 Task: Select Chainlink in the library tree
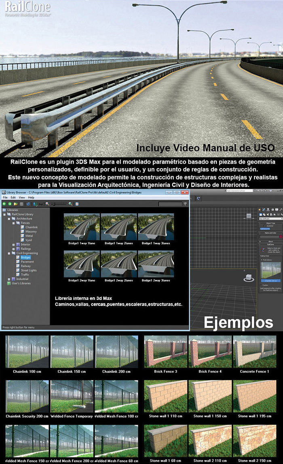point(31,227)
